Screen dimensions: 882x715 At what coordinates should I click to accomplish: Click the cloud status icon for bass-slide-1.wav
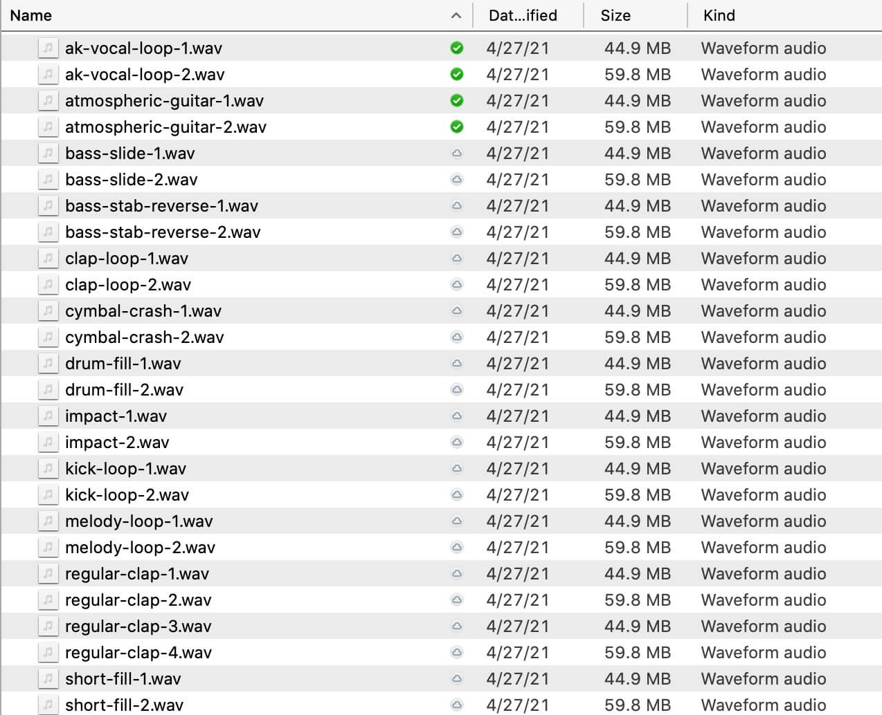point(456,154)
